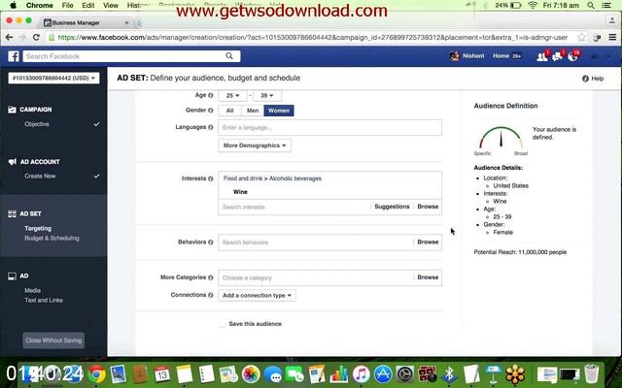Open Photos app from the dock

pyautogui.click(x=251, y=373)
